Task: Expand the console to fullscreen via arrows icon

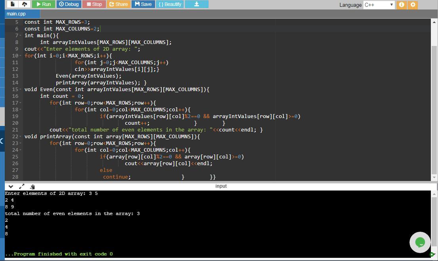Action: click(21, 187)
